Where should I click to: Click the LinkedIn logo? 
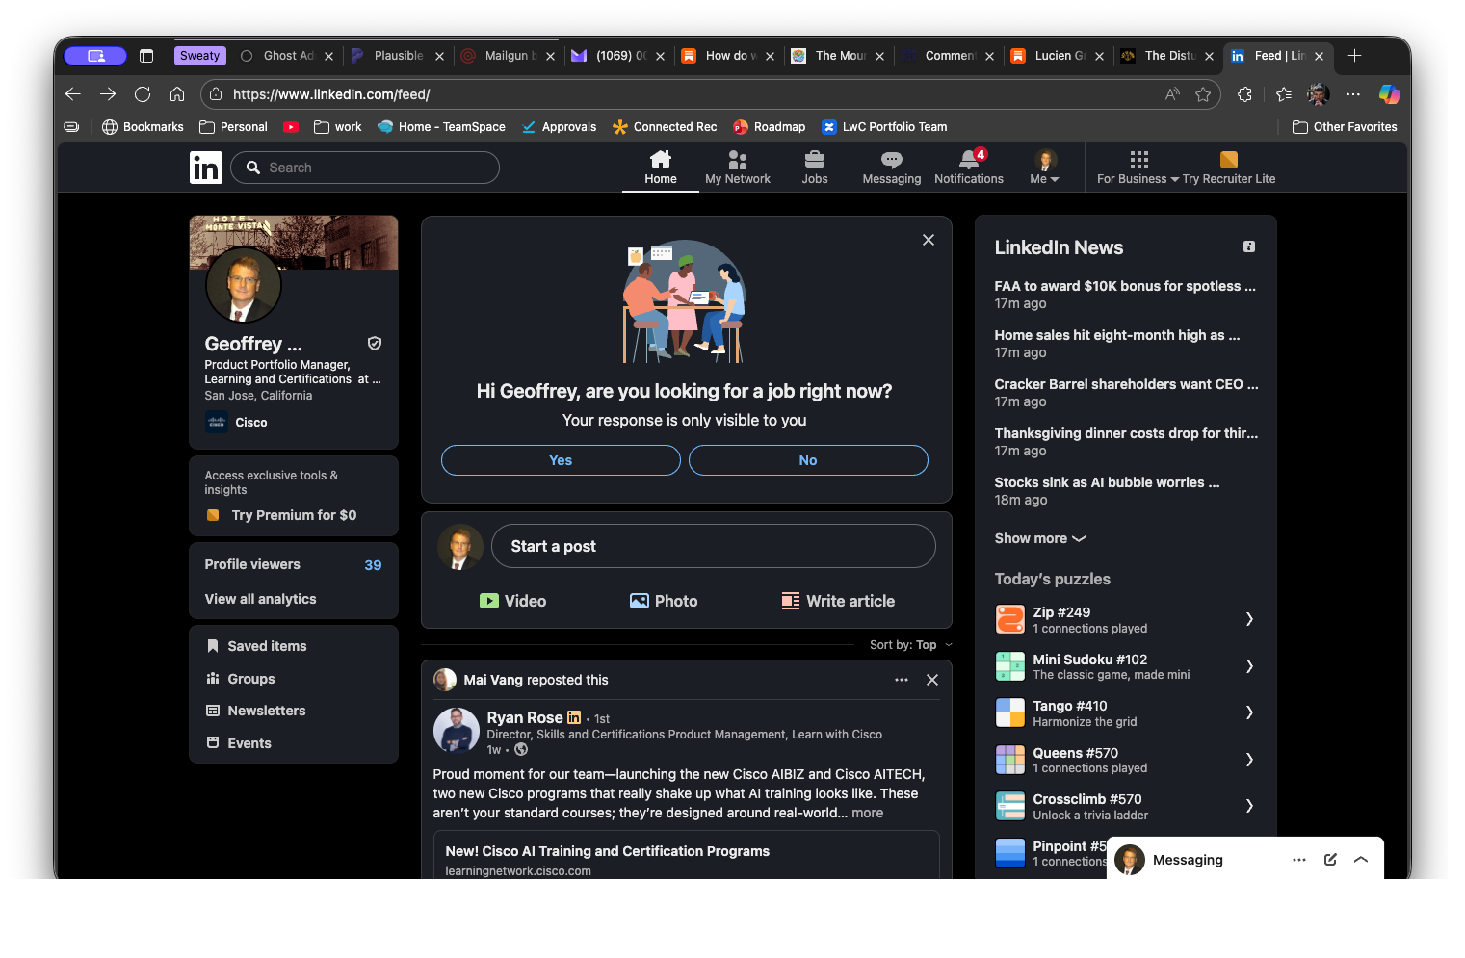tap(205, 168)
